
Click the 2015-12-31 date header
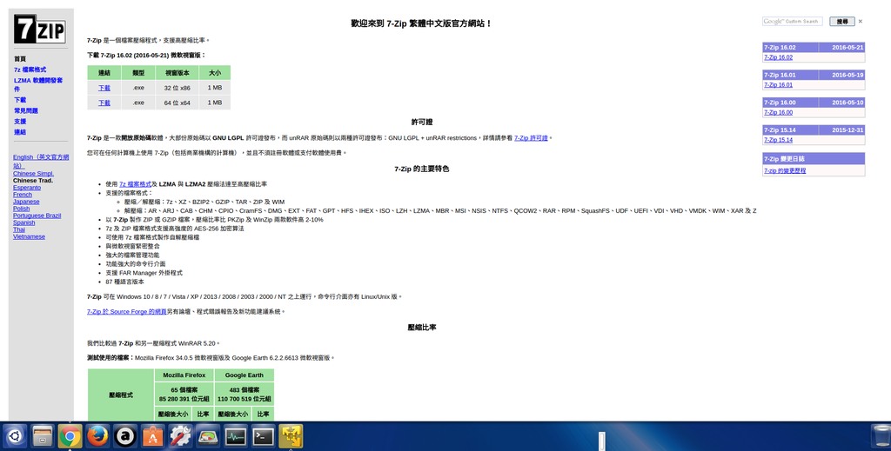click(842, 129)
